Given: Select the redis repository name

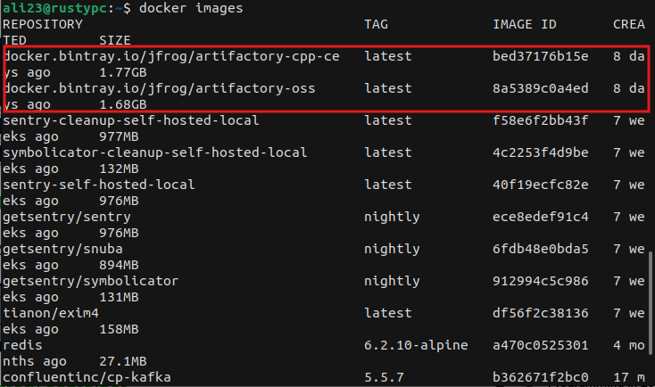Looking at the screenshot, I should pyautogui.click(x=22, y=345).
